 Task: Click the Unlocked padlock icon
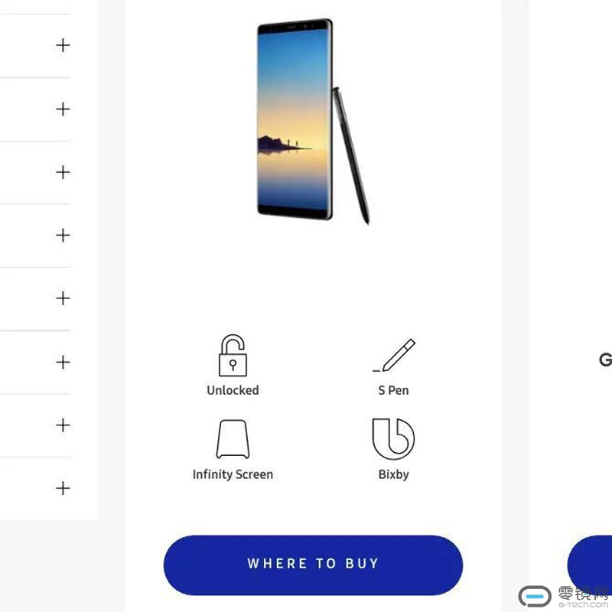pyautogui.click(x=233, y=355)
